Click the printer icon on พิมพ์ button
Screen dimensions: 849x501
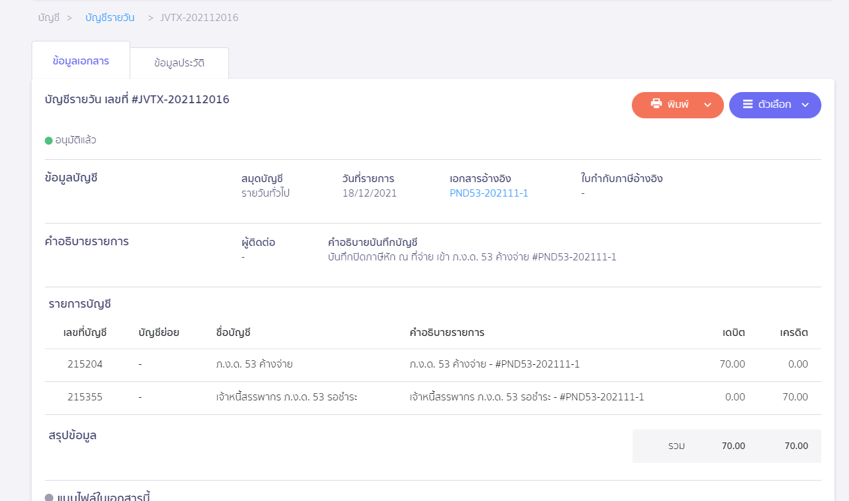pos(656,104)
